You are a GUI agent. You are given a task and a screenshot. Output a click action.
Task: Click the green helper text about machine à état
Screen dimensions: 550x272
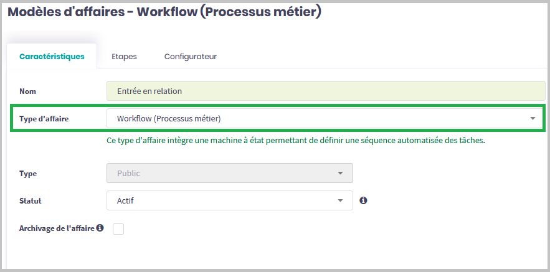click(296, 140)
